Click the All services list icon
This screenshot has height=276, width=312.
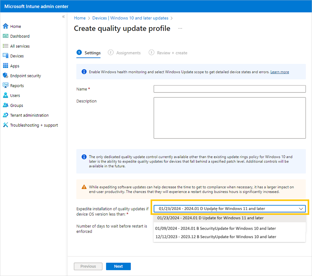click(x=6, y=46)
